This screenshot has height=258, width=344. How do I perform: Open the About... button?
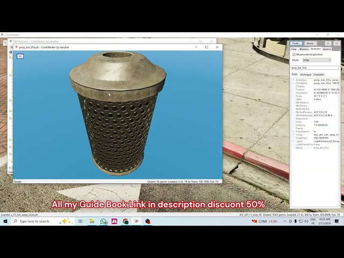pos(310,44)
